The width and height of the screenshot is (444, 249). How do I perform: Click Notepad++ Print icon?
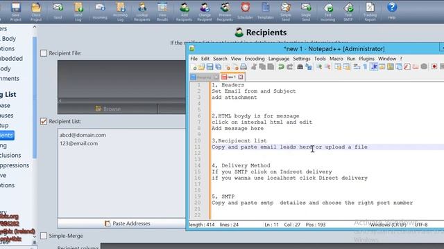point(244,66)
